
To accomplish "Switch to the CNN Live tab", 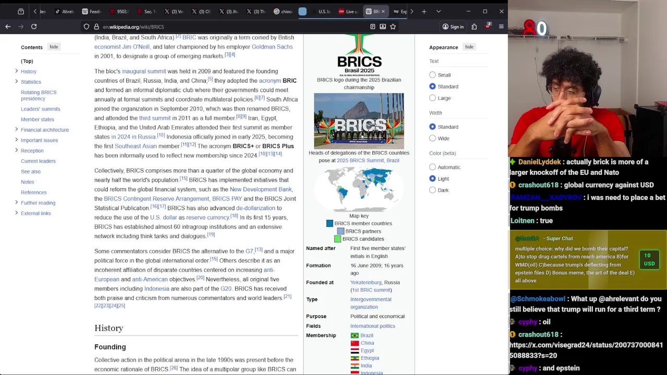I will [x=348, y=11].
